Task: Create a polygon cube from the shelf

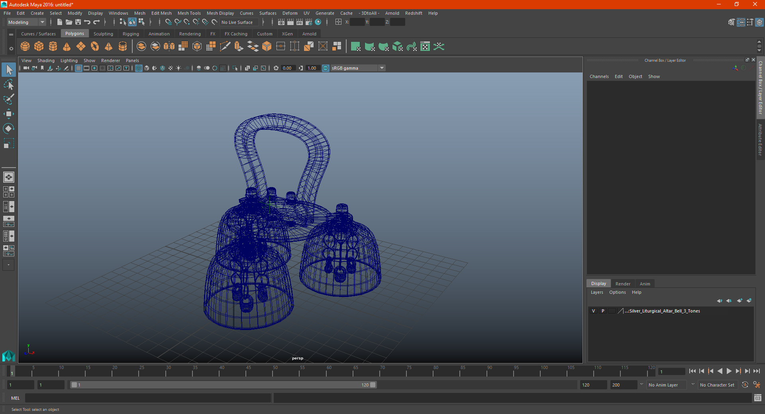Action: click(39, 47)
